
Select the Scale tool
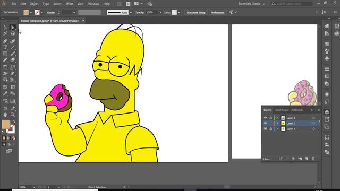point(13,67)
